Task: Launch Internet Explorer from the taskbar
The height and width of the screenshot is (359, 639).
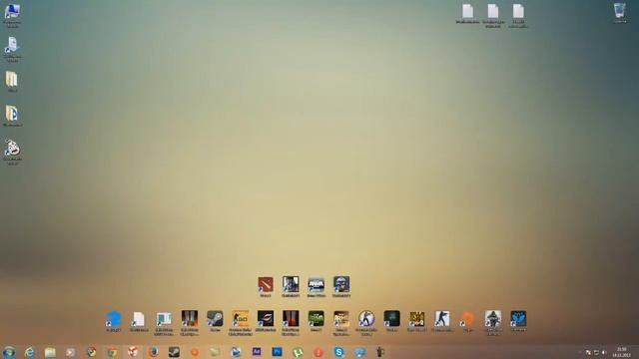Action: pos(29,352)
